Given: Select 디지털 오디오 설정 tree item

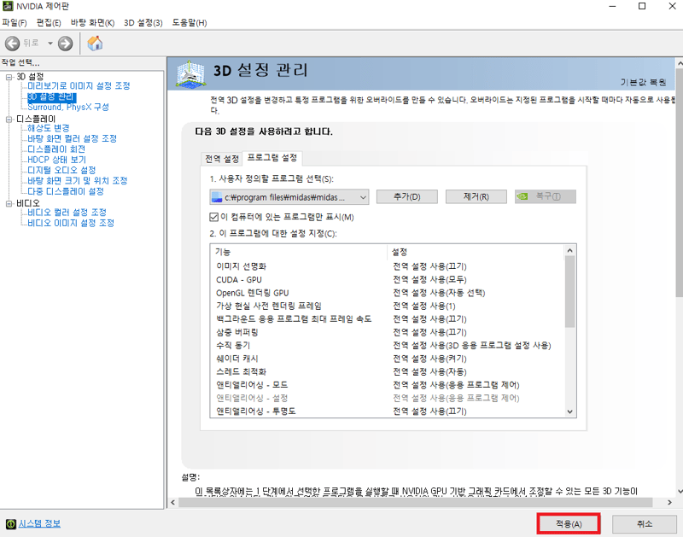Looking at the screenshot, I should tap(61, 170).
